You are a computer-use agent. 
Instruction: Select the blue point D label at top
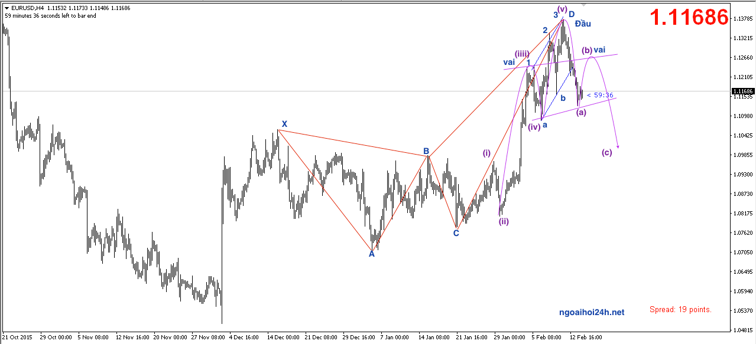pyautogui.click(x=572, y=14)
